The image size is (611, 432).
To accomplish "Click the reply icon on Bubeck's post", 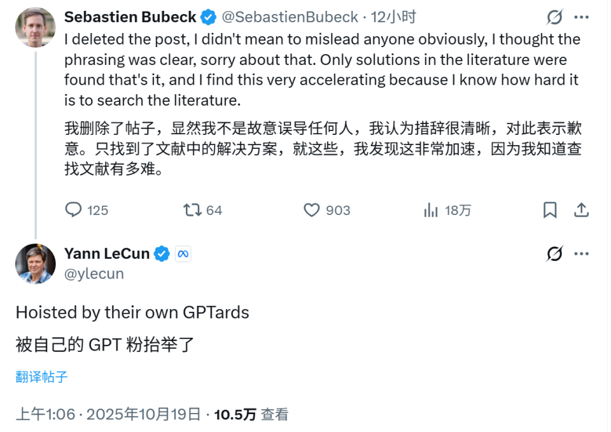I will point(74,210).
